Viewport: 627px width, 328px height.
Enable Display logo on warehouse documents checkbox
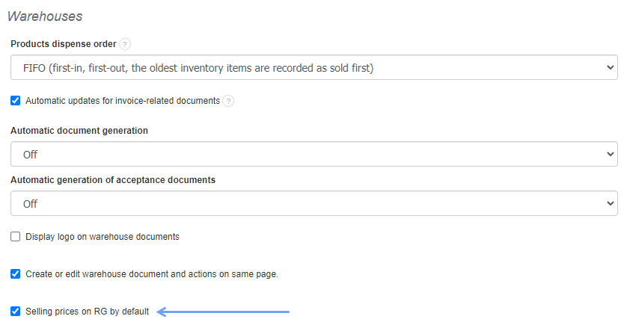[16, 237]
